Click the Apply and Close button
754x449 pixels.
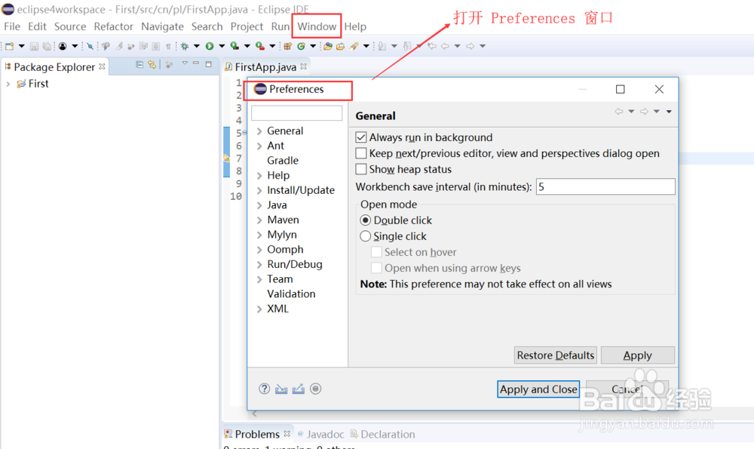coord(538,389)
